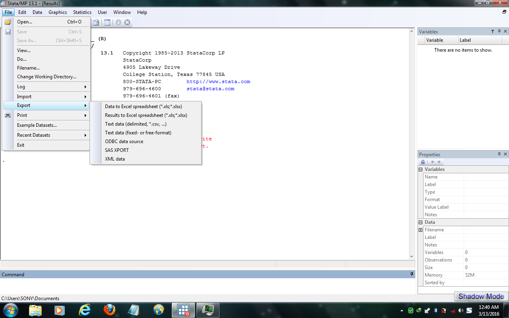This screenshot has width=509, height=318.
Task: Click the folder icon beside Open
Action: coord(8,22)
